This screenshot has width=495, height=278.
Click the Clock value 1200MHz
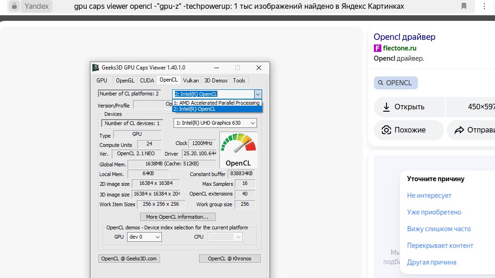[202, 144]
